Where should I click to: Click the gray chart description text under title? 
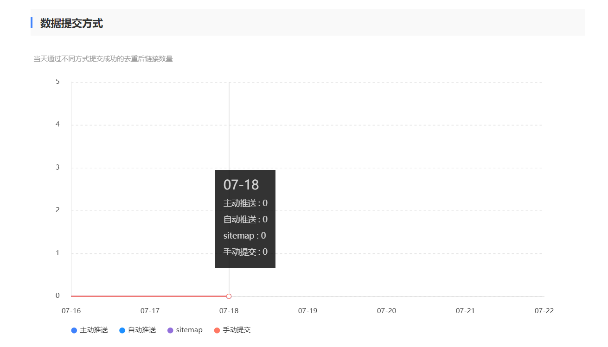coord(103,59)
